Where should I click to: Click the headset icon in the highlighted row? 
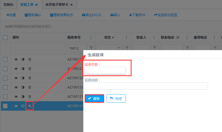point(23,106)
